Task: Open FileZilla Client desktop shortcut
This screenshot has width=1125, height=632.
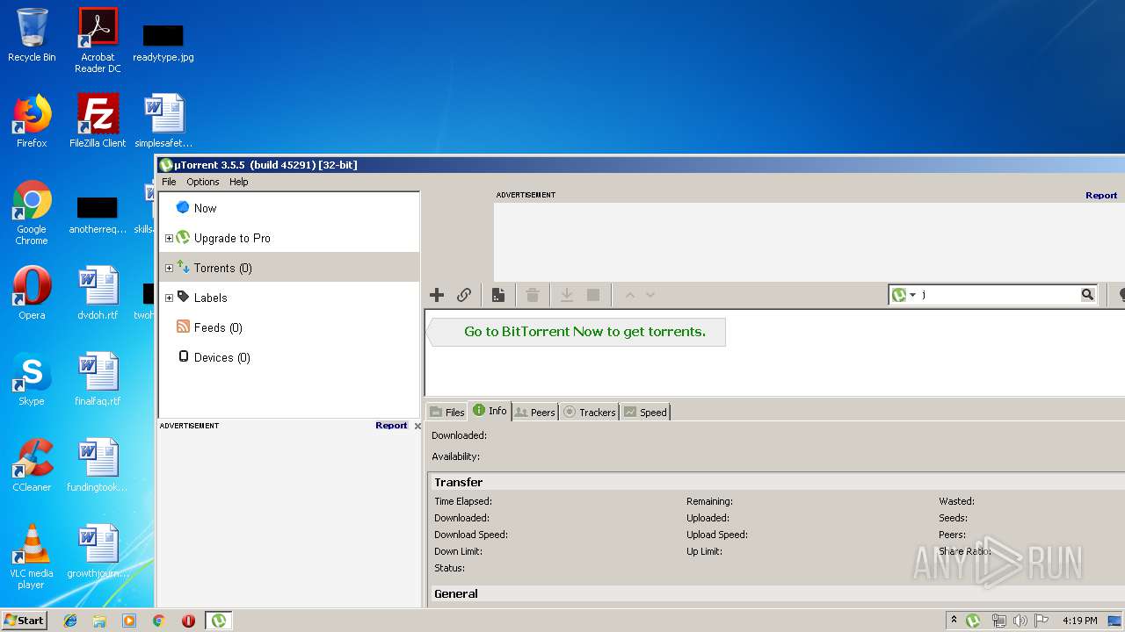Action: [x=98, y=121]
